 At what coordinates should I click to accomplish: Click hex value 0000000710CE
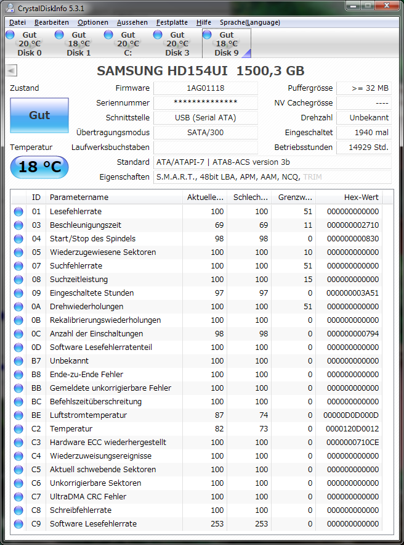tap(353, 442)
